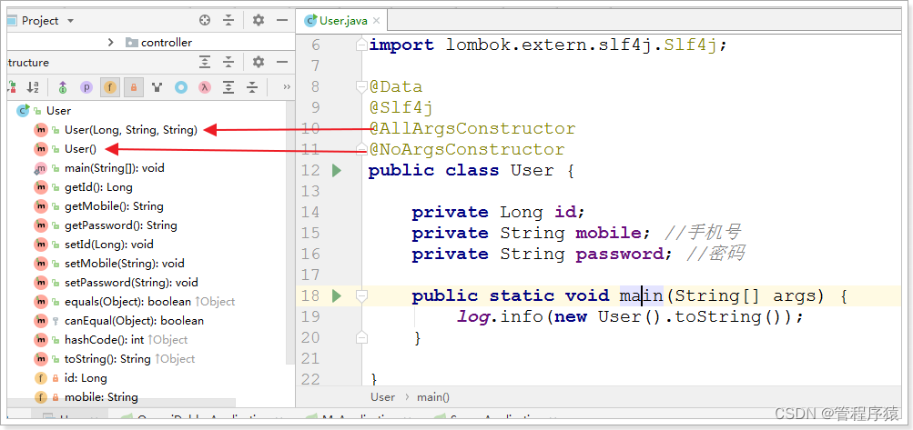913x430 pixels.
Task: Click log in the log.info statement
Action: [472, 317]
